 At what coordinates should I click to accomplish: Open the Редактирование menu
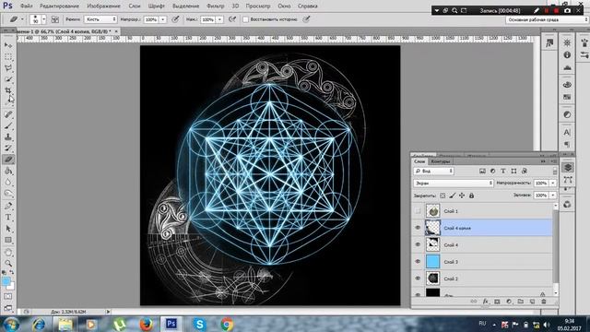click(x=59, y=6)
